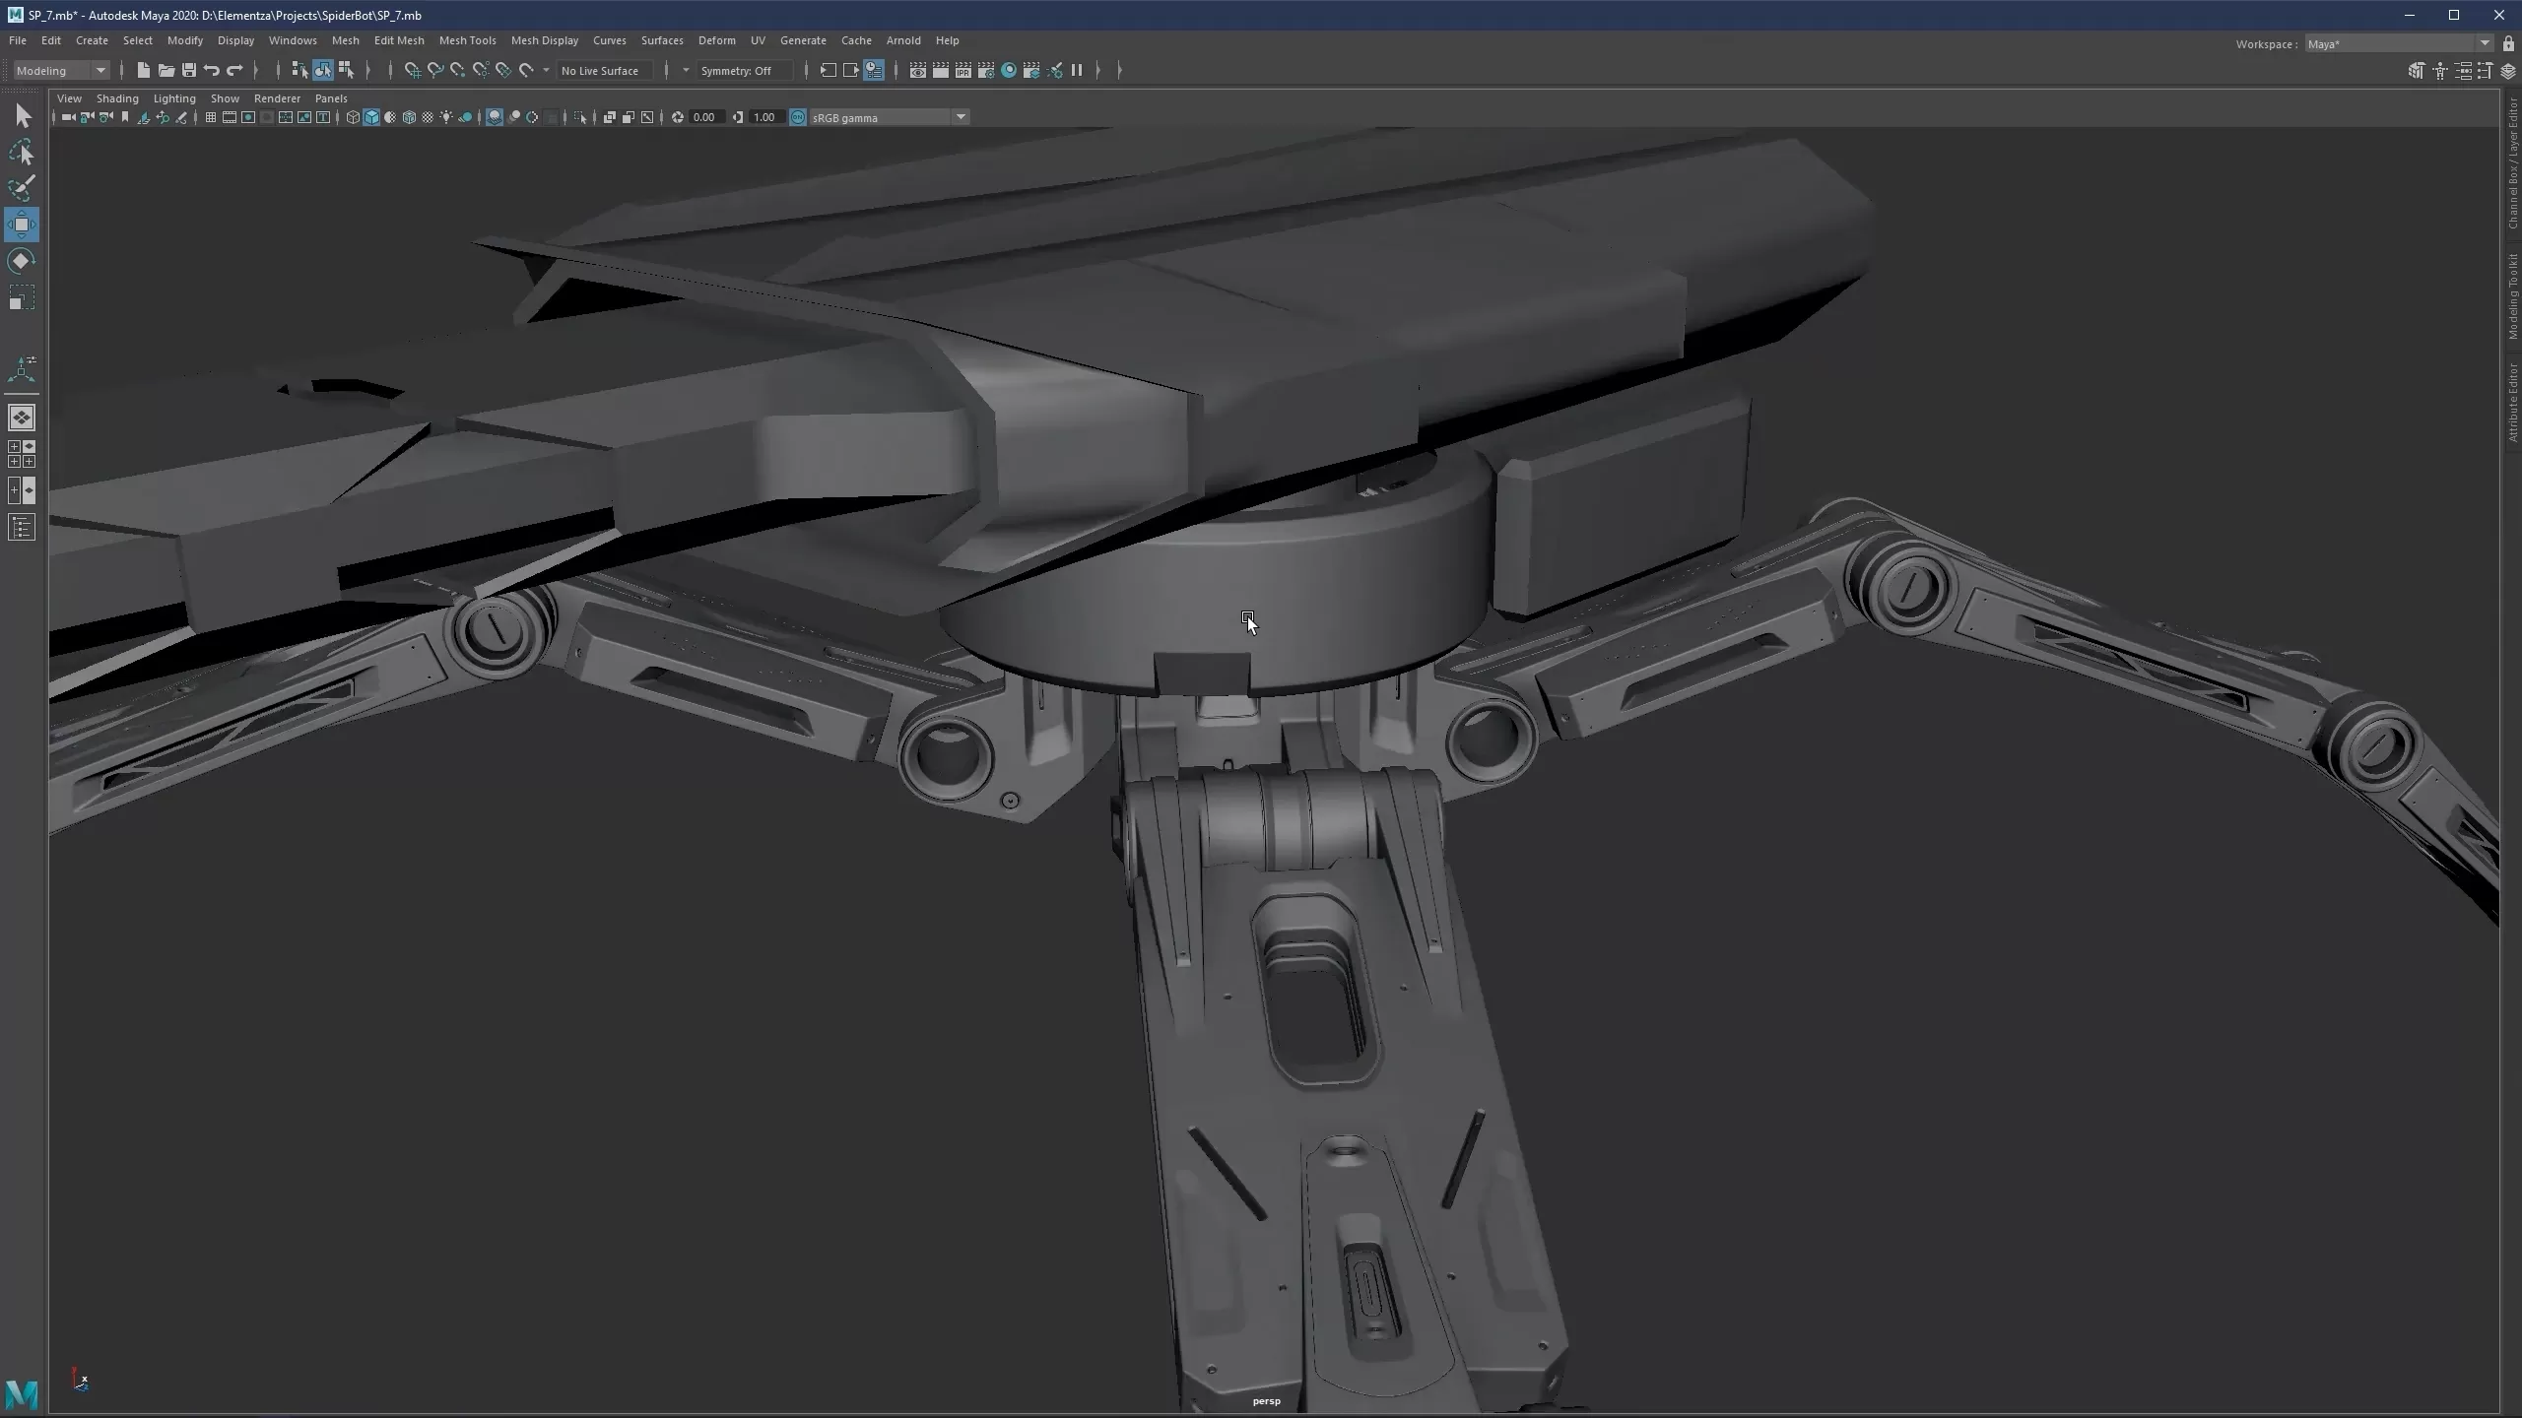The image size is (2522, 1418).
Task: Click the Undo arrow icon
Action: (212, 70)
